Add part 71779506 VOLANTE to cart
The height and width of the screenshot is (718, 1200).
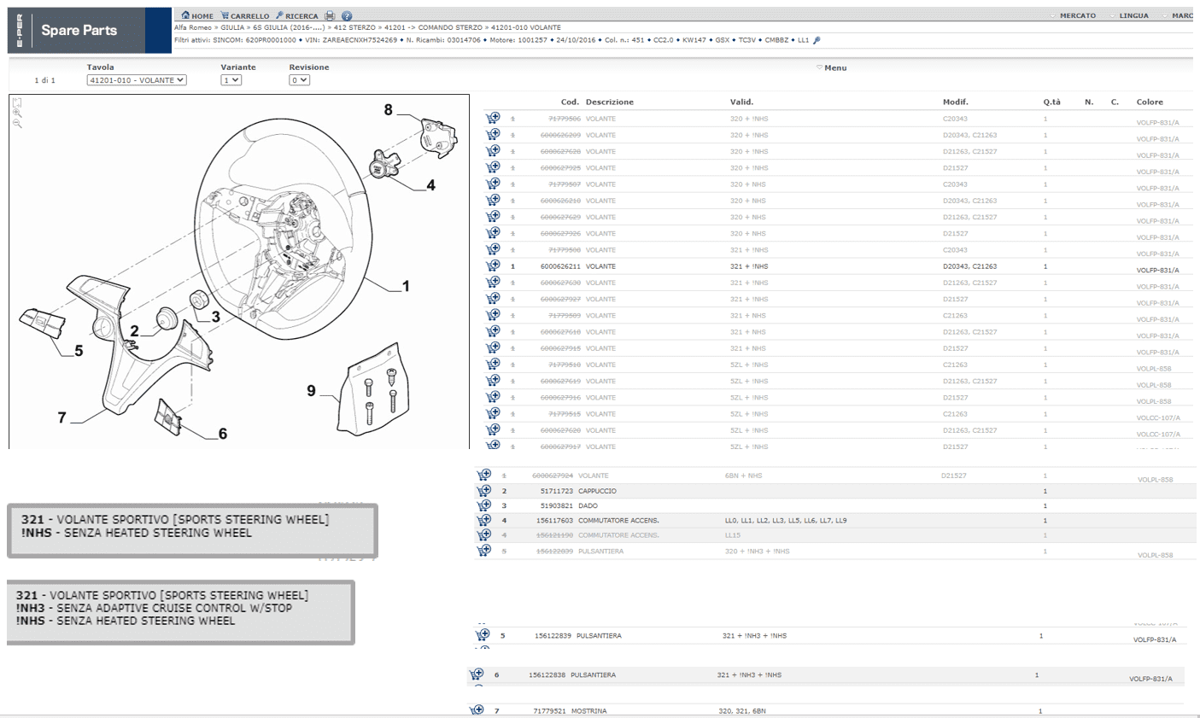click(x=493, y=119)
